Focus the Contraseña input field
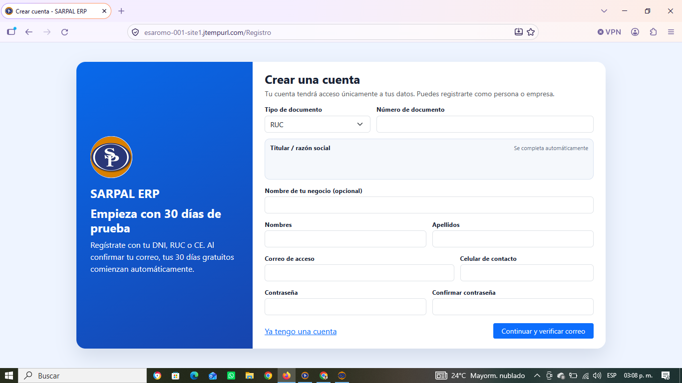 point(345,307)
